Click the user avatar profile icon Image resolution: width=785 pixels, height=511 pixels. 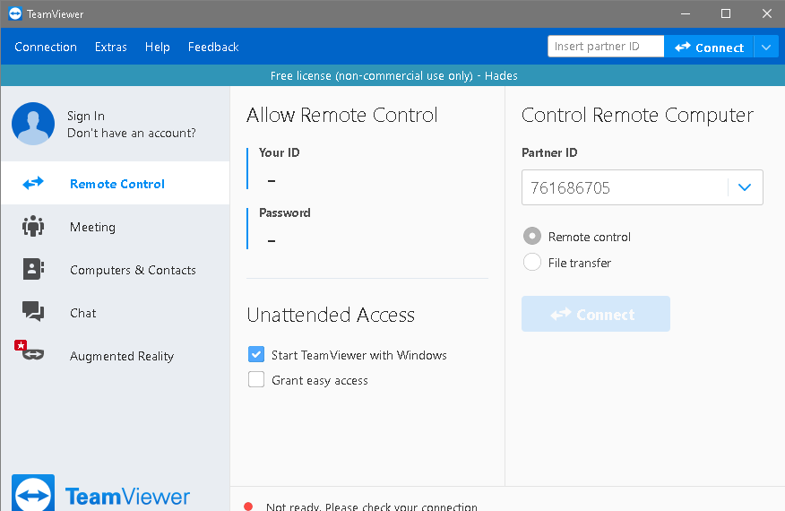coord(33,124)
